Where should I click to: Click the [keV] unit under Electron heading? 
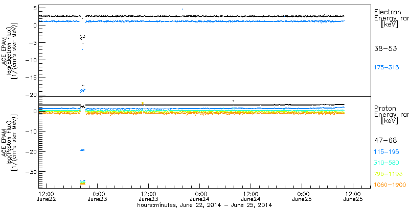point(390,24)
